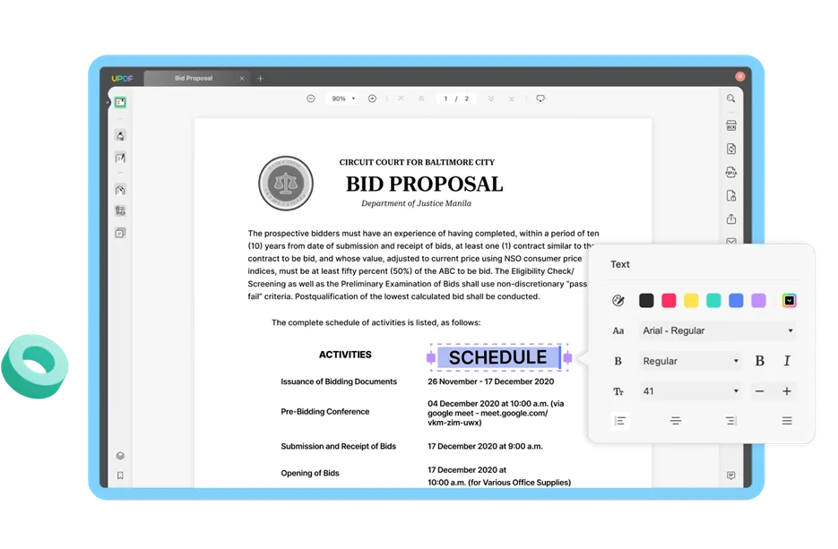Open the Arial - Regular font dropdown
The width and height of the screenshot is (838, 549).
(717, 330)
